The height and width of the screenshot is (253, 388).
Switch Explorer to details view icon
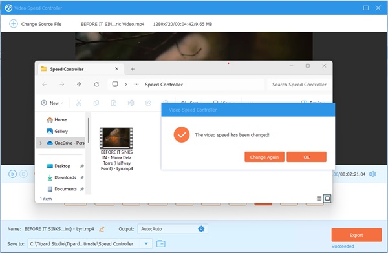[x=319, y=198]
